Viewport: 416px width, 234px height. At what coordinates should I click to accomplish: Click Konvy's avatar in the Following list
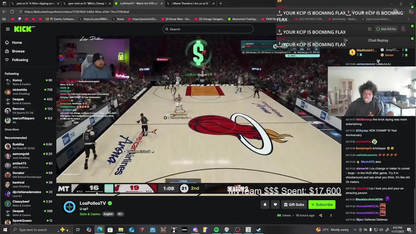coord(7,82)
